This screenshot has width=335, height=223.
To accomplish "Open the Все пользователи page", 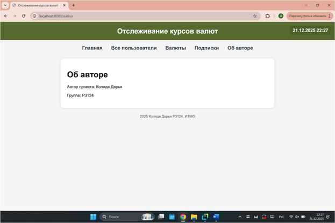I will (x=134, y=48).
